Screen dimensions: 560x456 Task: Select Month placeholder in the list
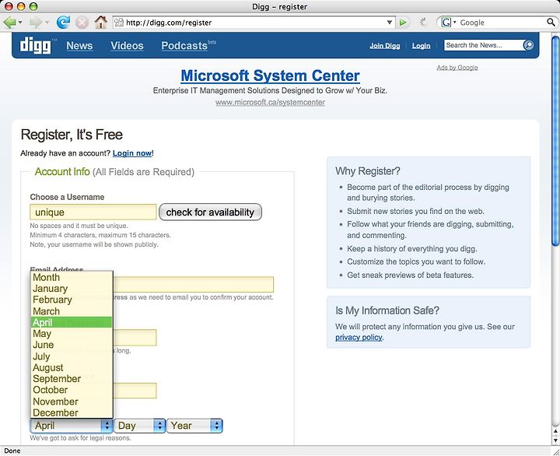coord(72,277)
